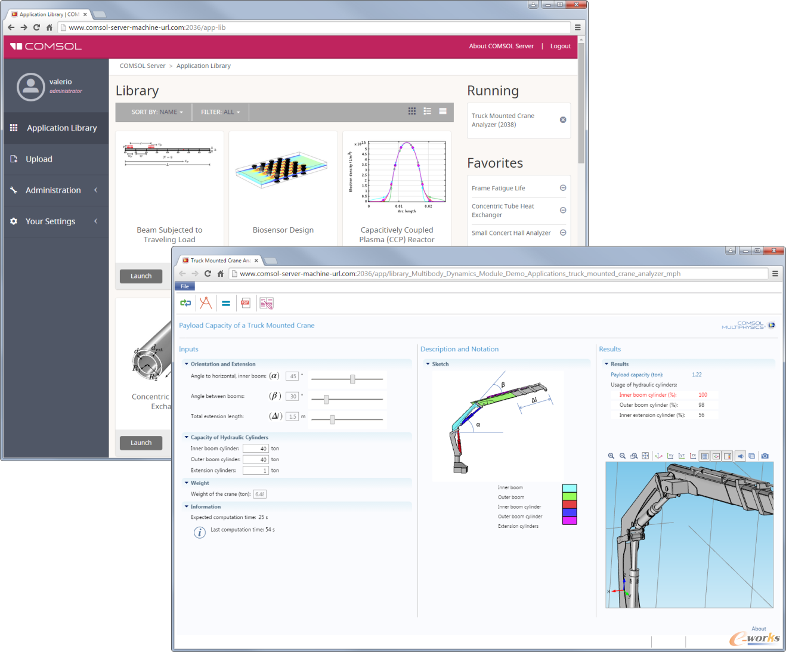Toggle grid display in graphics toolbar

[x=704, y=456]
